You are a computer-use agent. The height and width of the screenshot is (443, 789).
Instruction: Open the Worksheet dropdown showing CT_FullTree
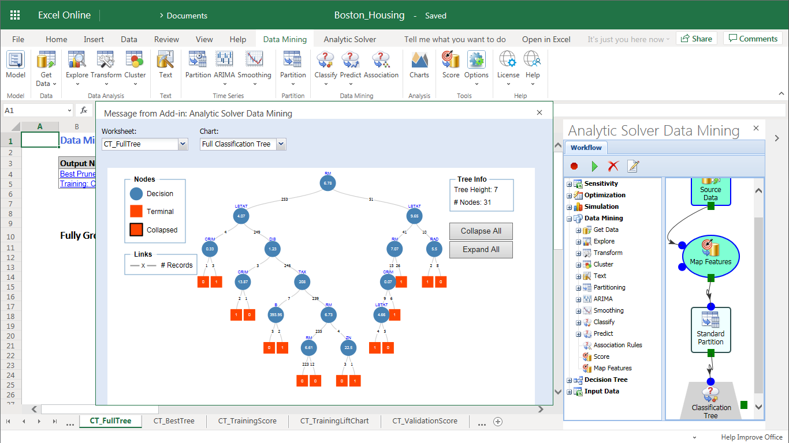tap(145, 144)
